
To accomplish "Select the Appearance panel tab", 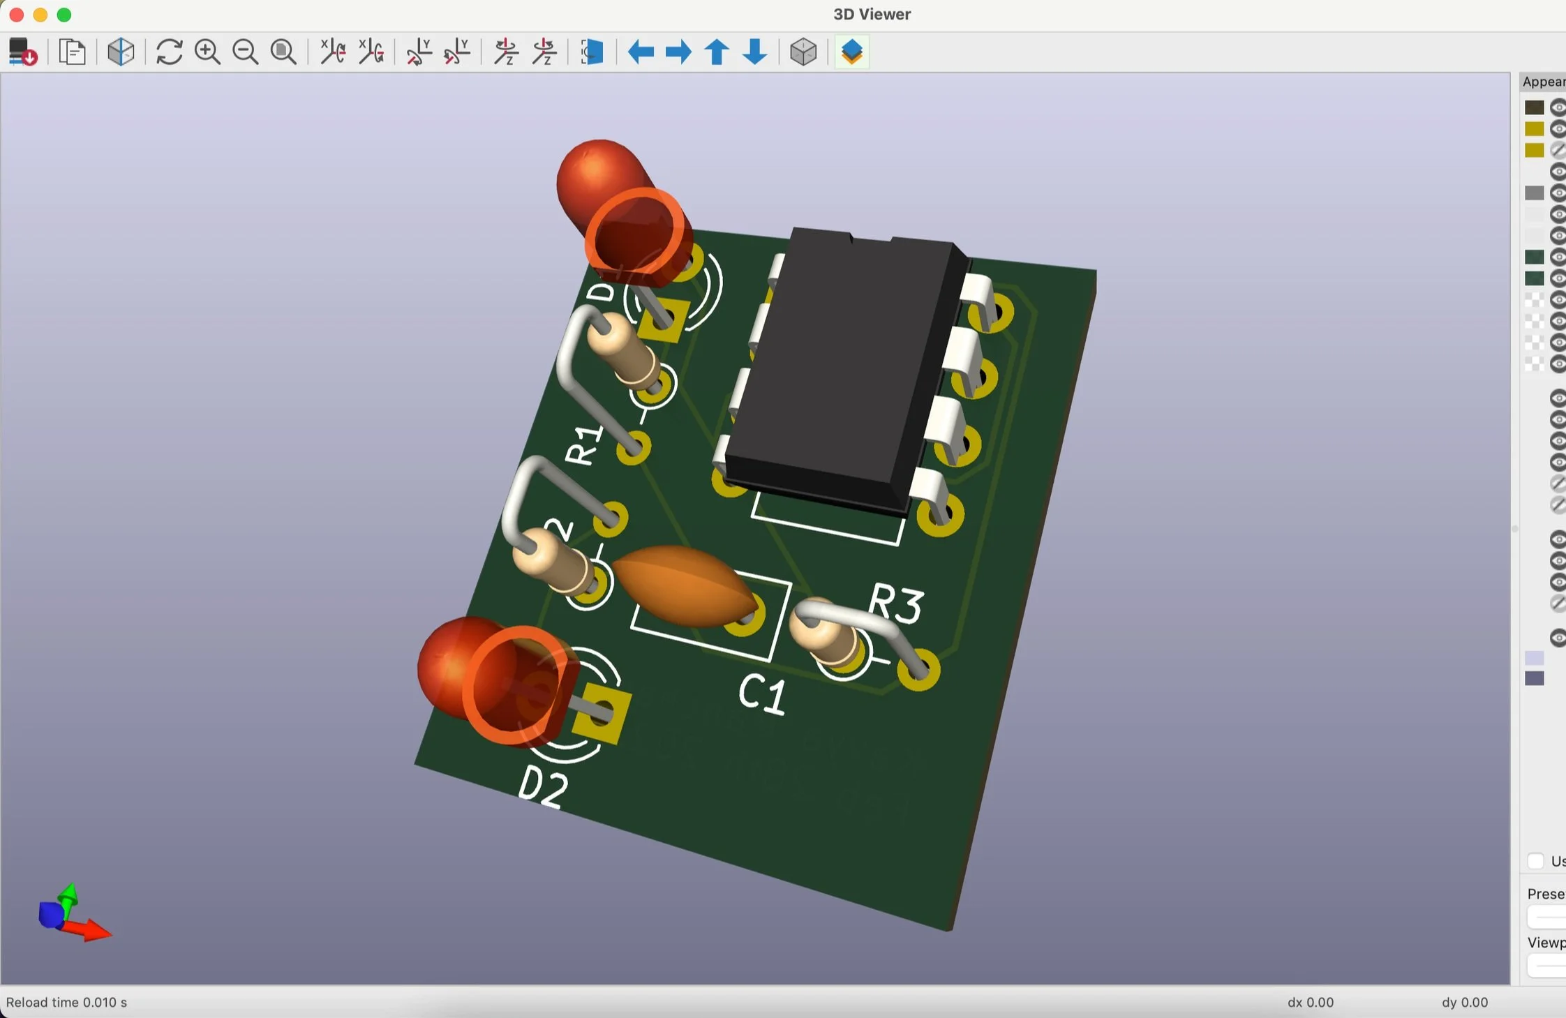I will 1544,82.
